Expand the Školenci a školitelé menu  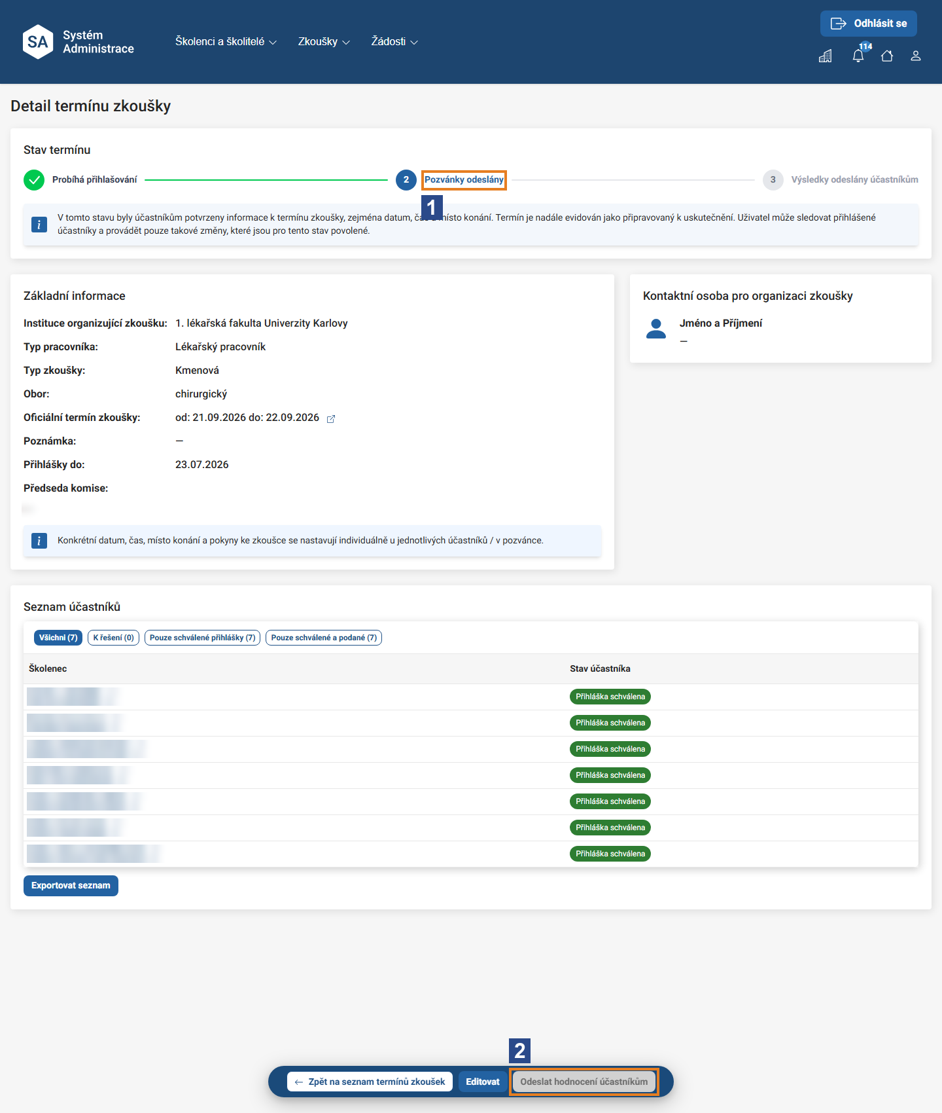226,41
